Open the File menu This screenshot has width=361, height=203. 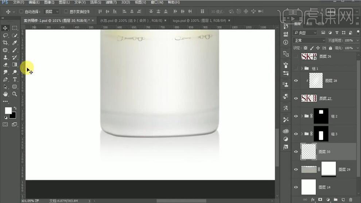[19, 2]
